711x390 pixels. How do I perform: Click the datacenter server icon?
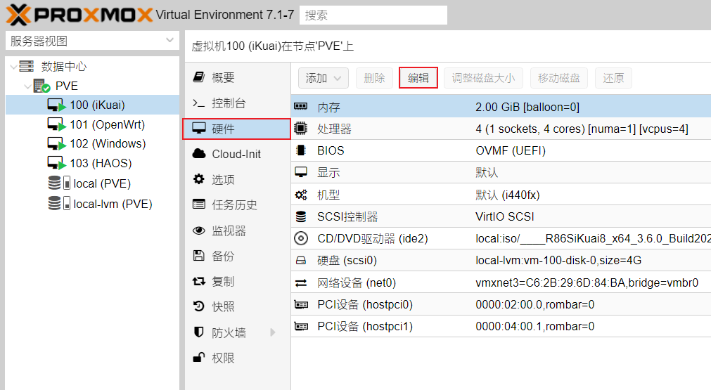tap(26, 66)
